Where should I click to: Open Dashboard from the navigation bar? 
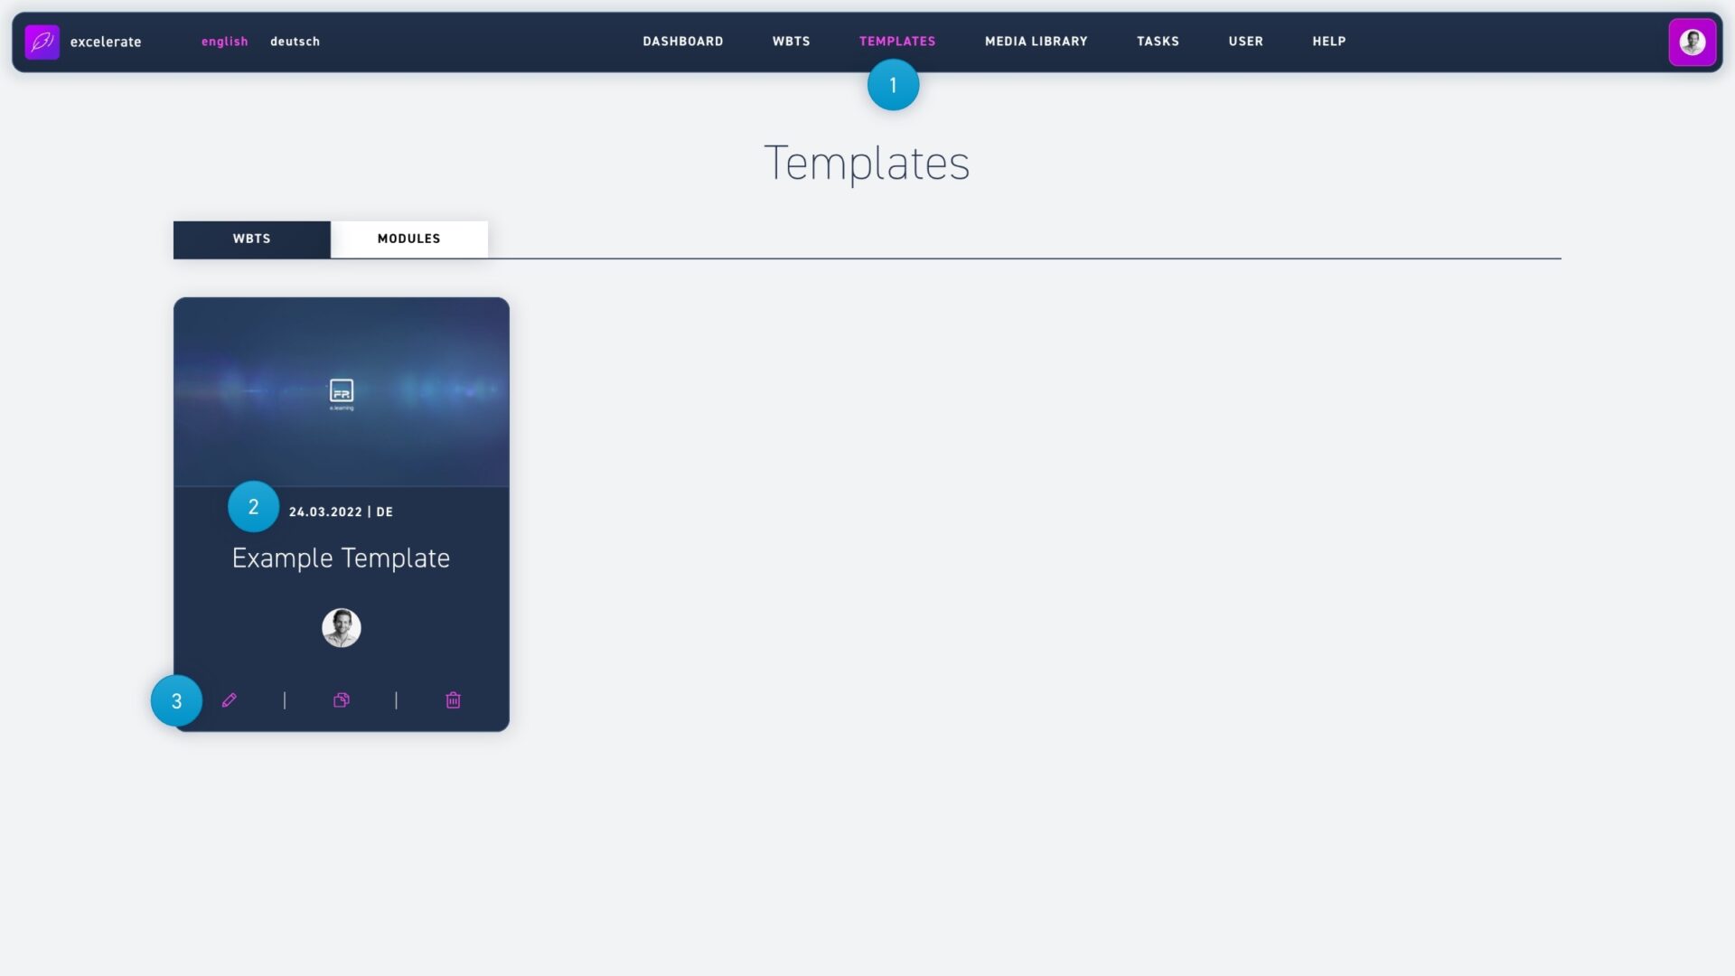pyautogui.click(x=682, y=42)
